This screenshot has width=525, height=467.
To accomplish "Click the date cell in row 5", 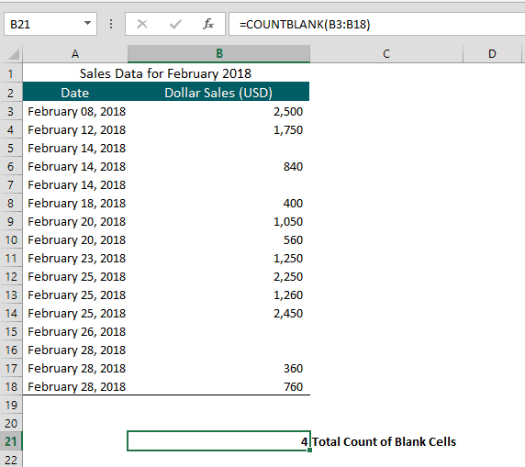I will 76,148.
